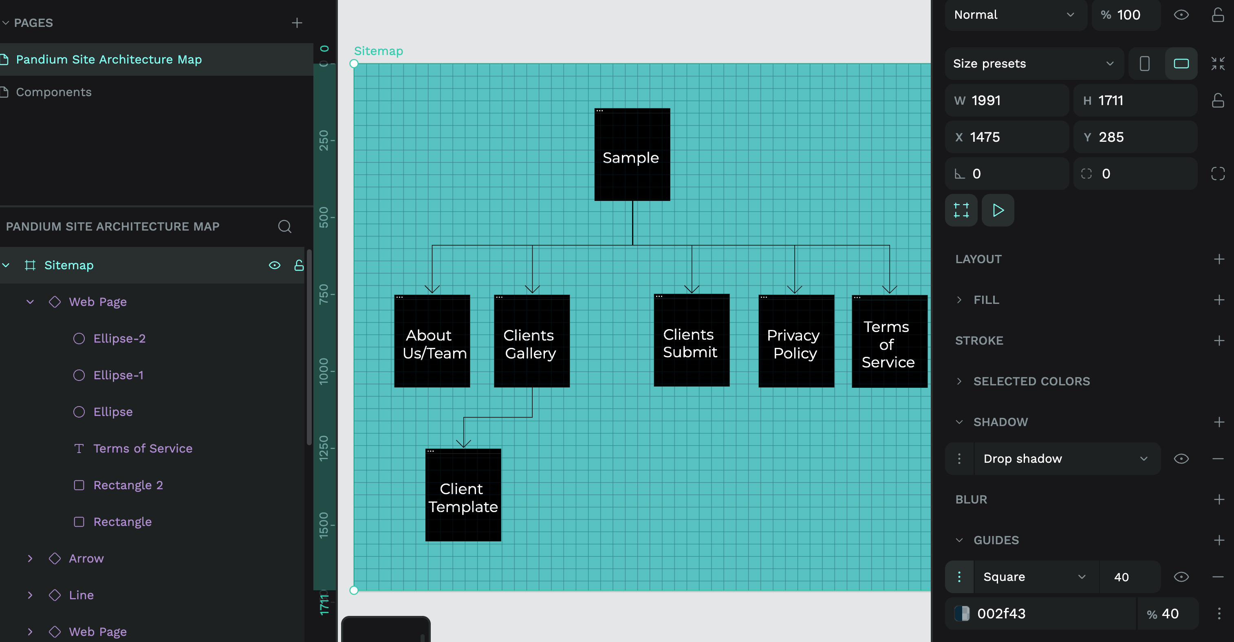This screenshot has width=1234, height=642.
Task: Select the landscape orientation icon
Action: coord(1181,63)
